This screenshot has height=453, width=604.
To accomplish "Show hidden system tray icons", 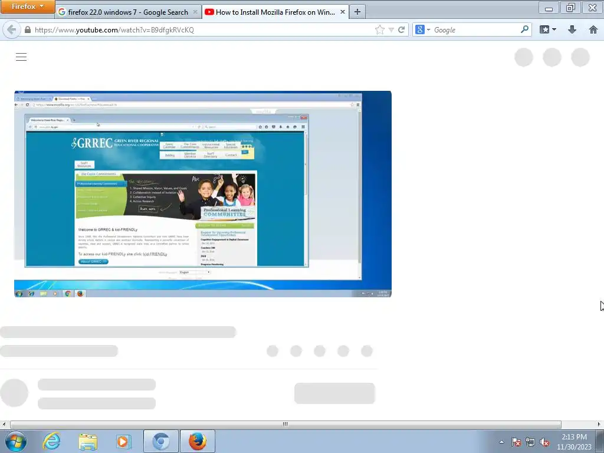I will point(501,442).
